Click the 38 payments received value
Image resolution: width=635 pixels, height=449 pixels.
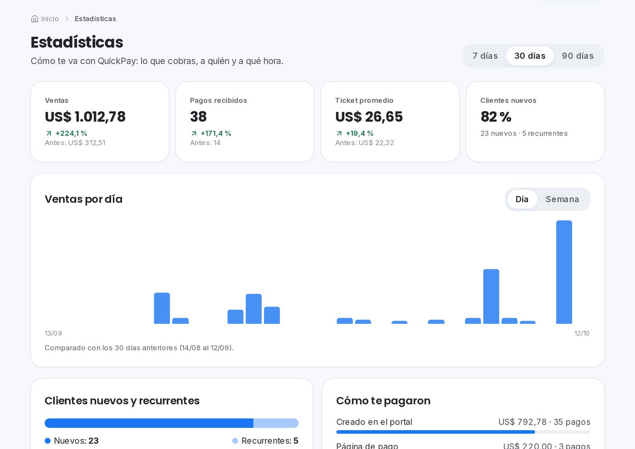click(x=198, y=117)
